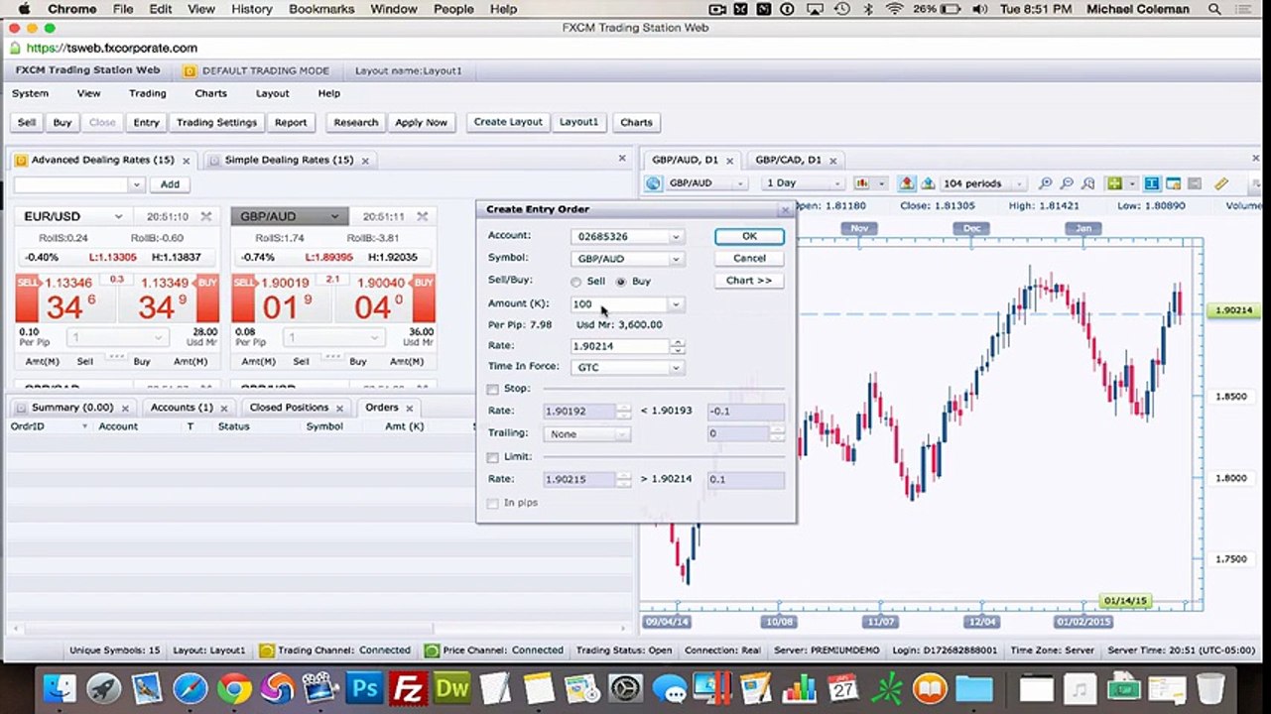Zoom in on the GBP/AUD chart
Screen dimensions: 1271x714
pyautogui.click(x=1045, y=183)
